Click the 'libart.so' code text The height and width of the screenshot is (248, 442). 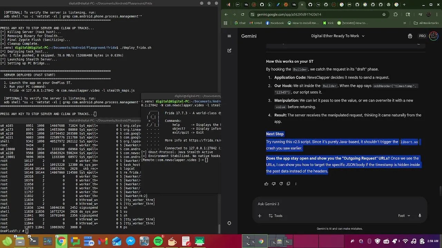coord(409,142)
